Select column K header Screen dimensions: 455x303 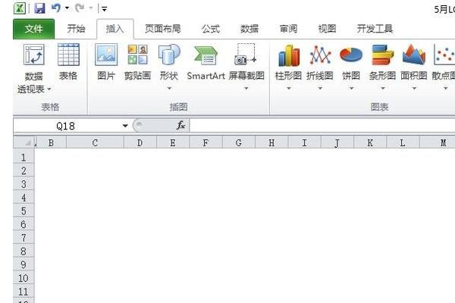point(370,142)
